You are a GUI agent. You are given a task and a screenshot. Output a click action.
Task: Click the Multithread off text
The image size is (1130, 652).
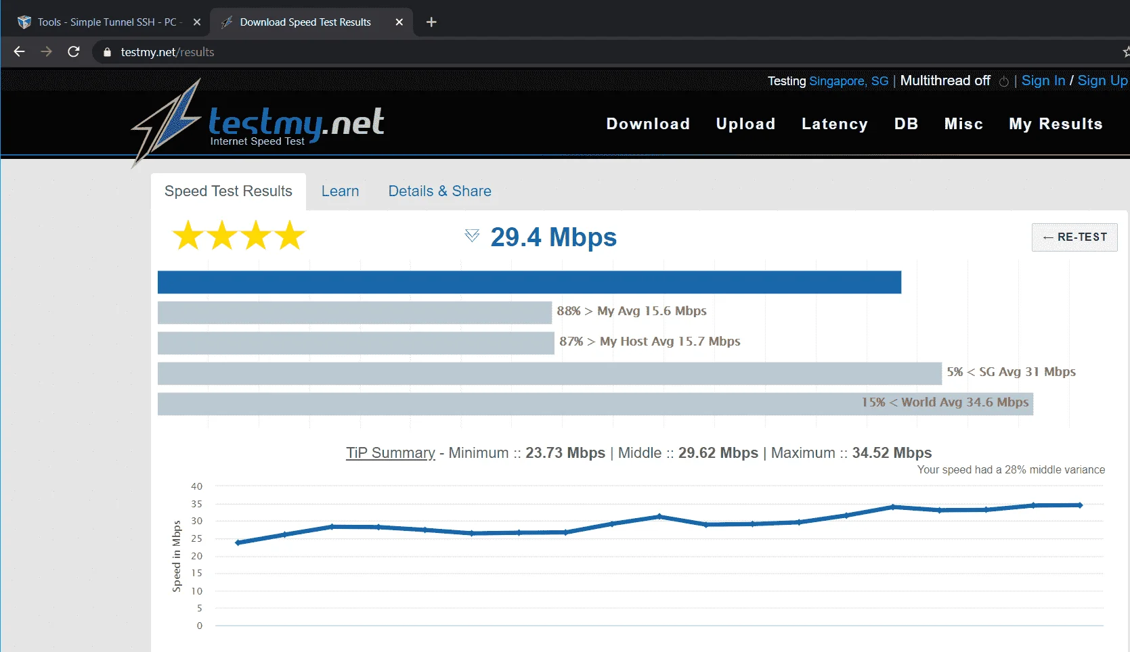944,80
